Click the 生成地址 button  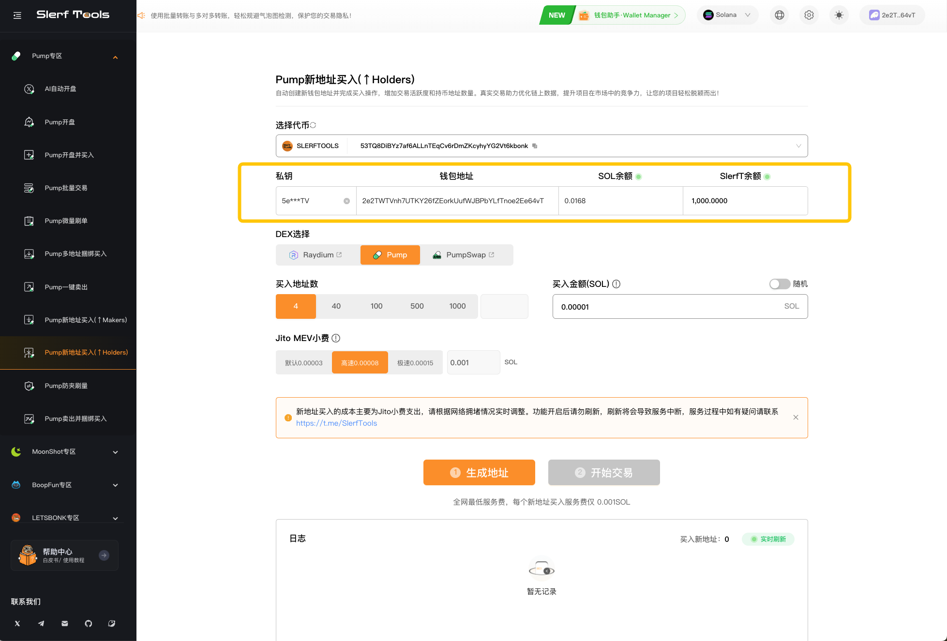pyautogui.click(x=479, y=473)
